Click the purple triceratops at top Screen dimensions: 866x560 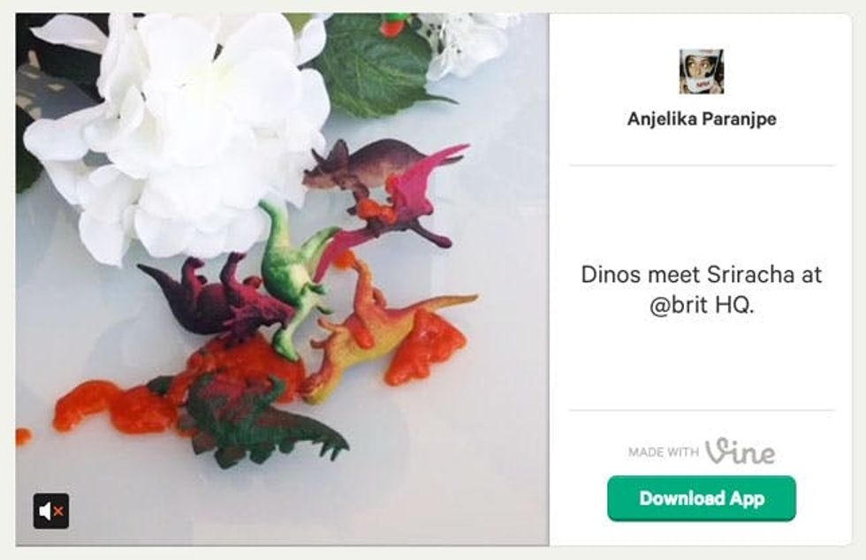[353, 165]
